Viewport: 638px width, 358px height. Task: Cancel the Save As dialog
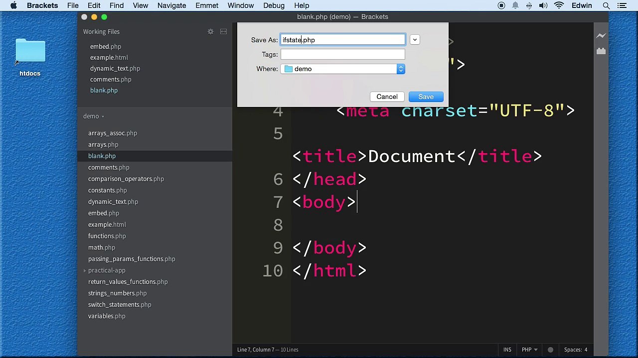(387, 97)
